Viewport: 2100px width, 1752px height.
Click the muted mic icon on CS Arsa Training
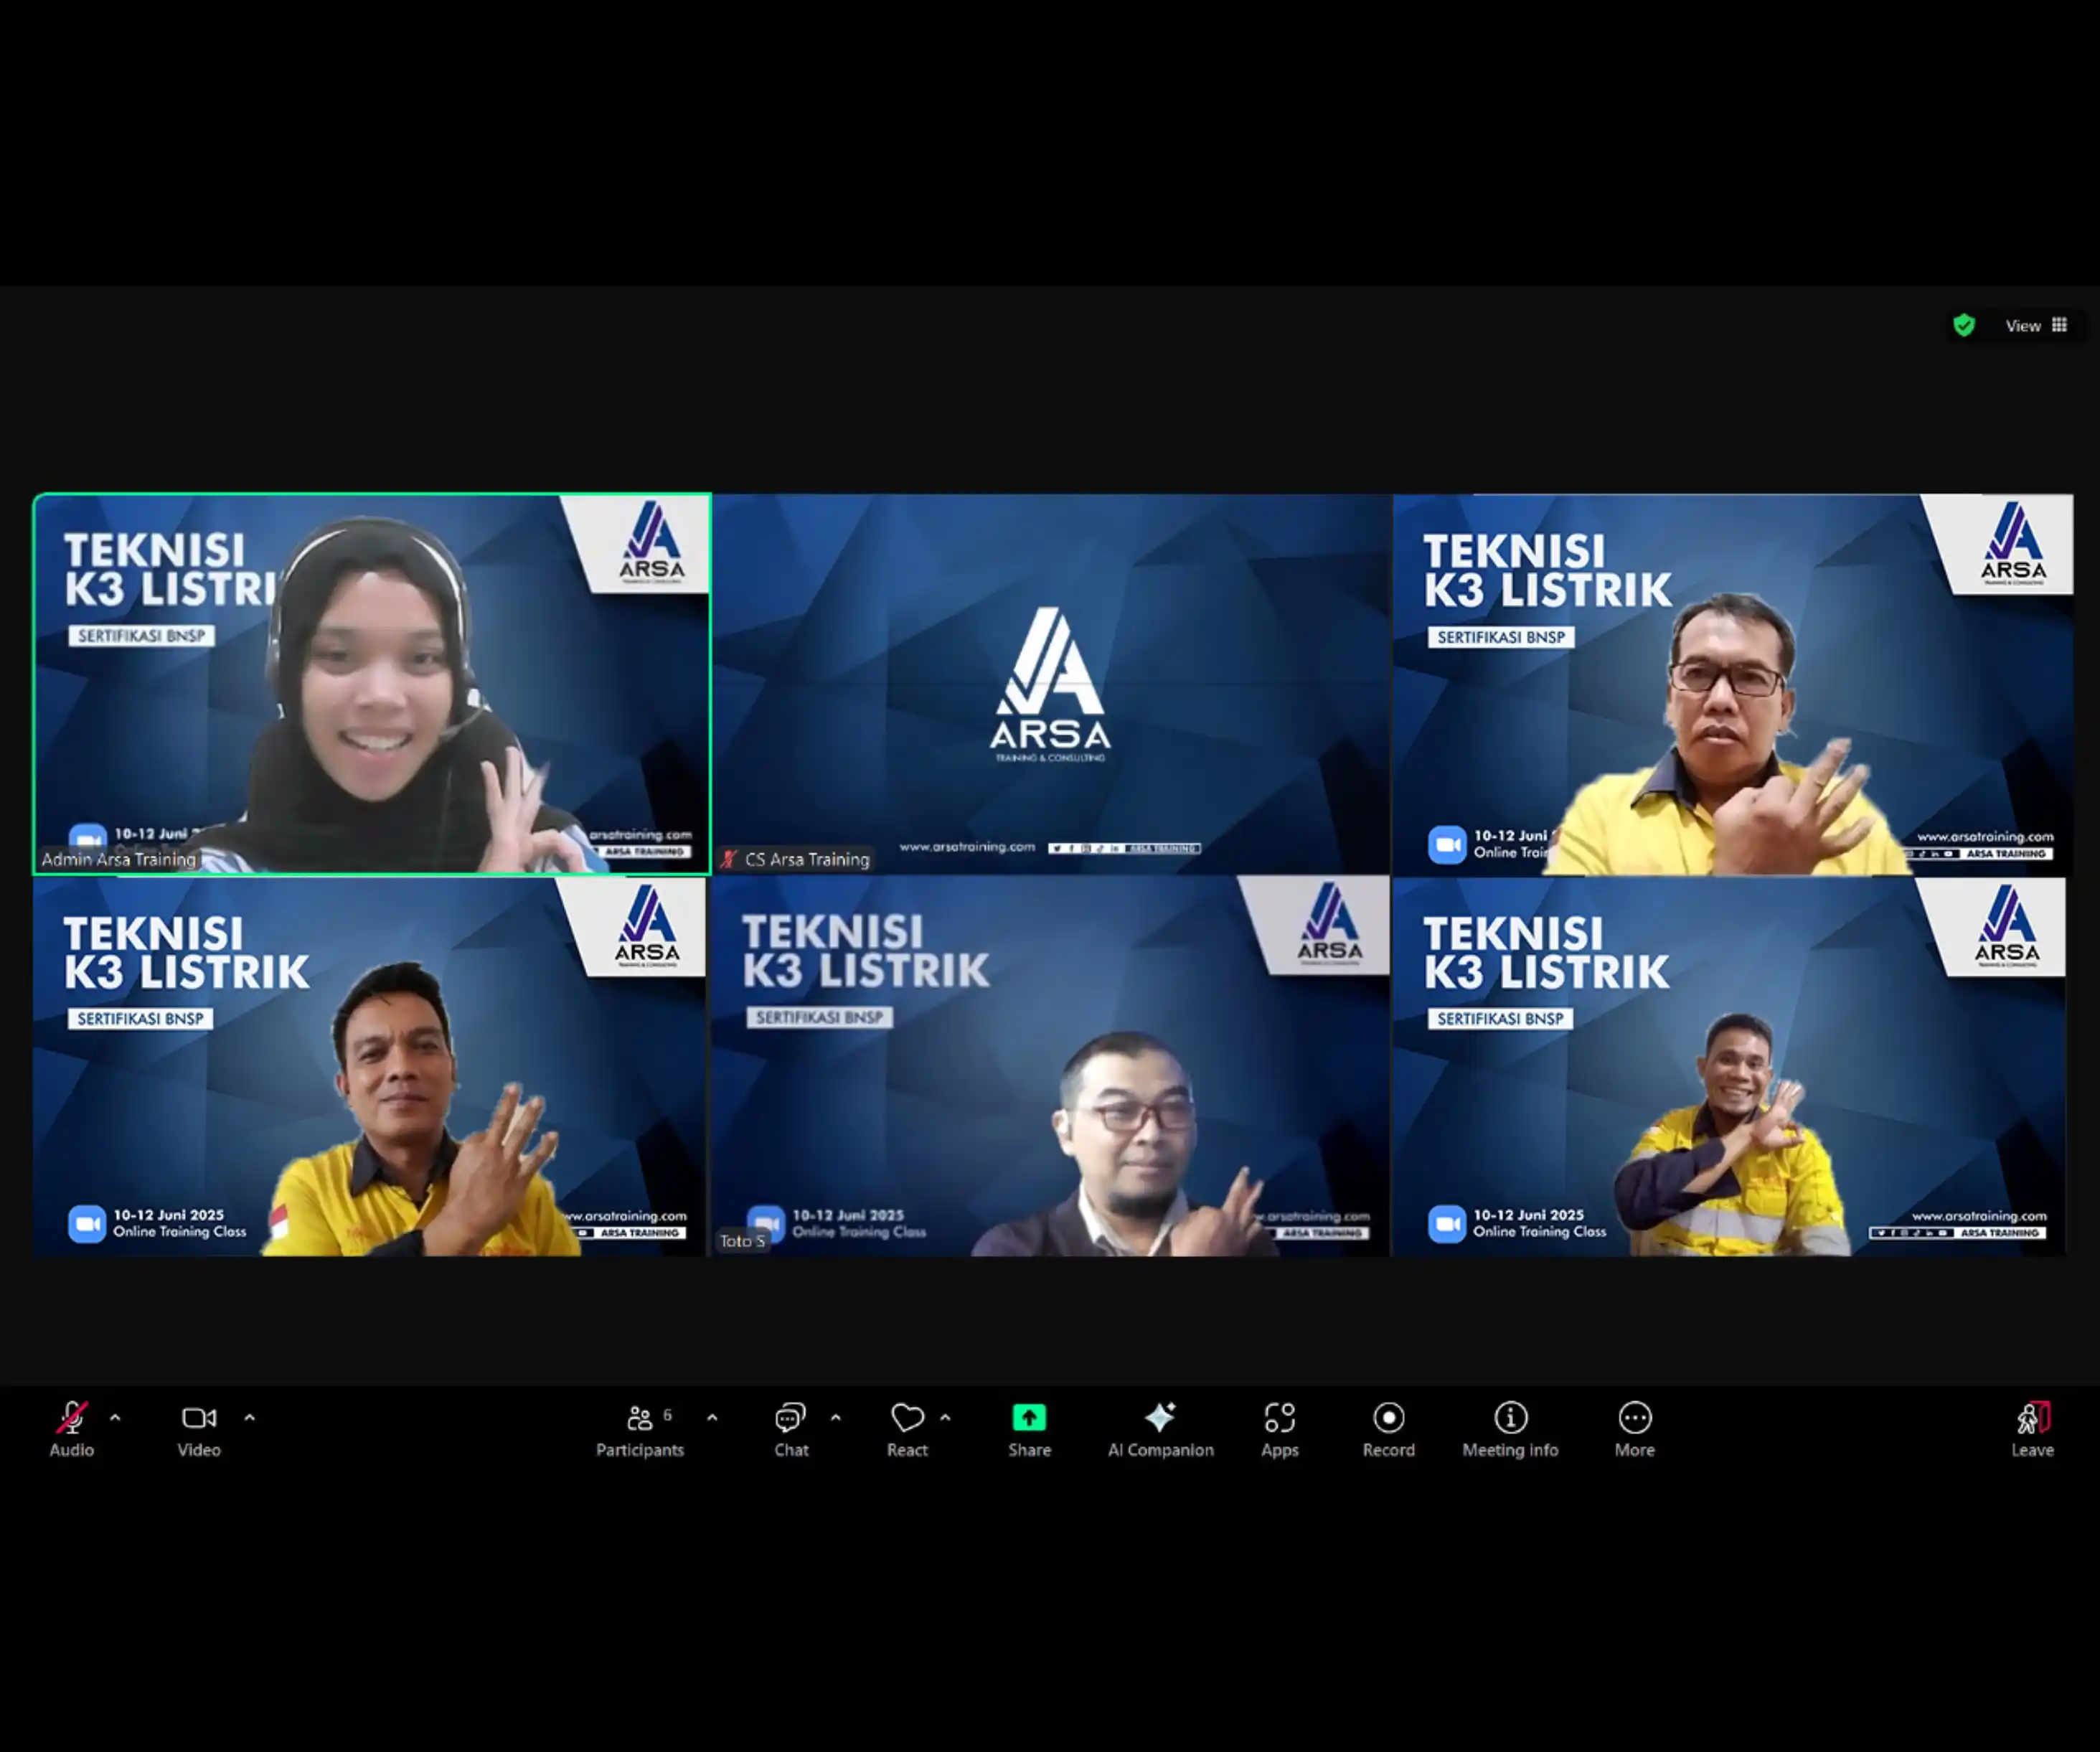tap(729, 859)
